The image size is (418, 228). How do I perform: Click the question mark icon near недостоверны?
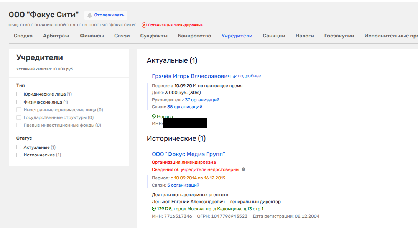tap(244, 169)
